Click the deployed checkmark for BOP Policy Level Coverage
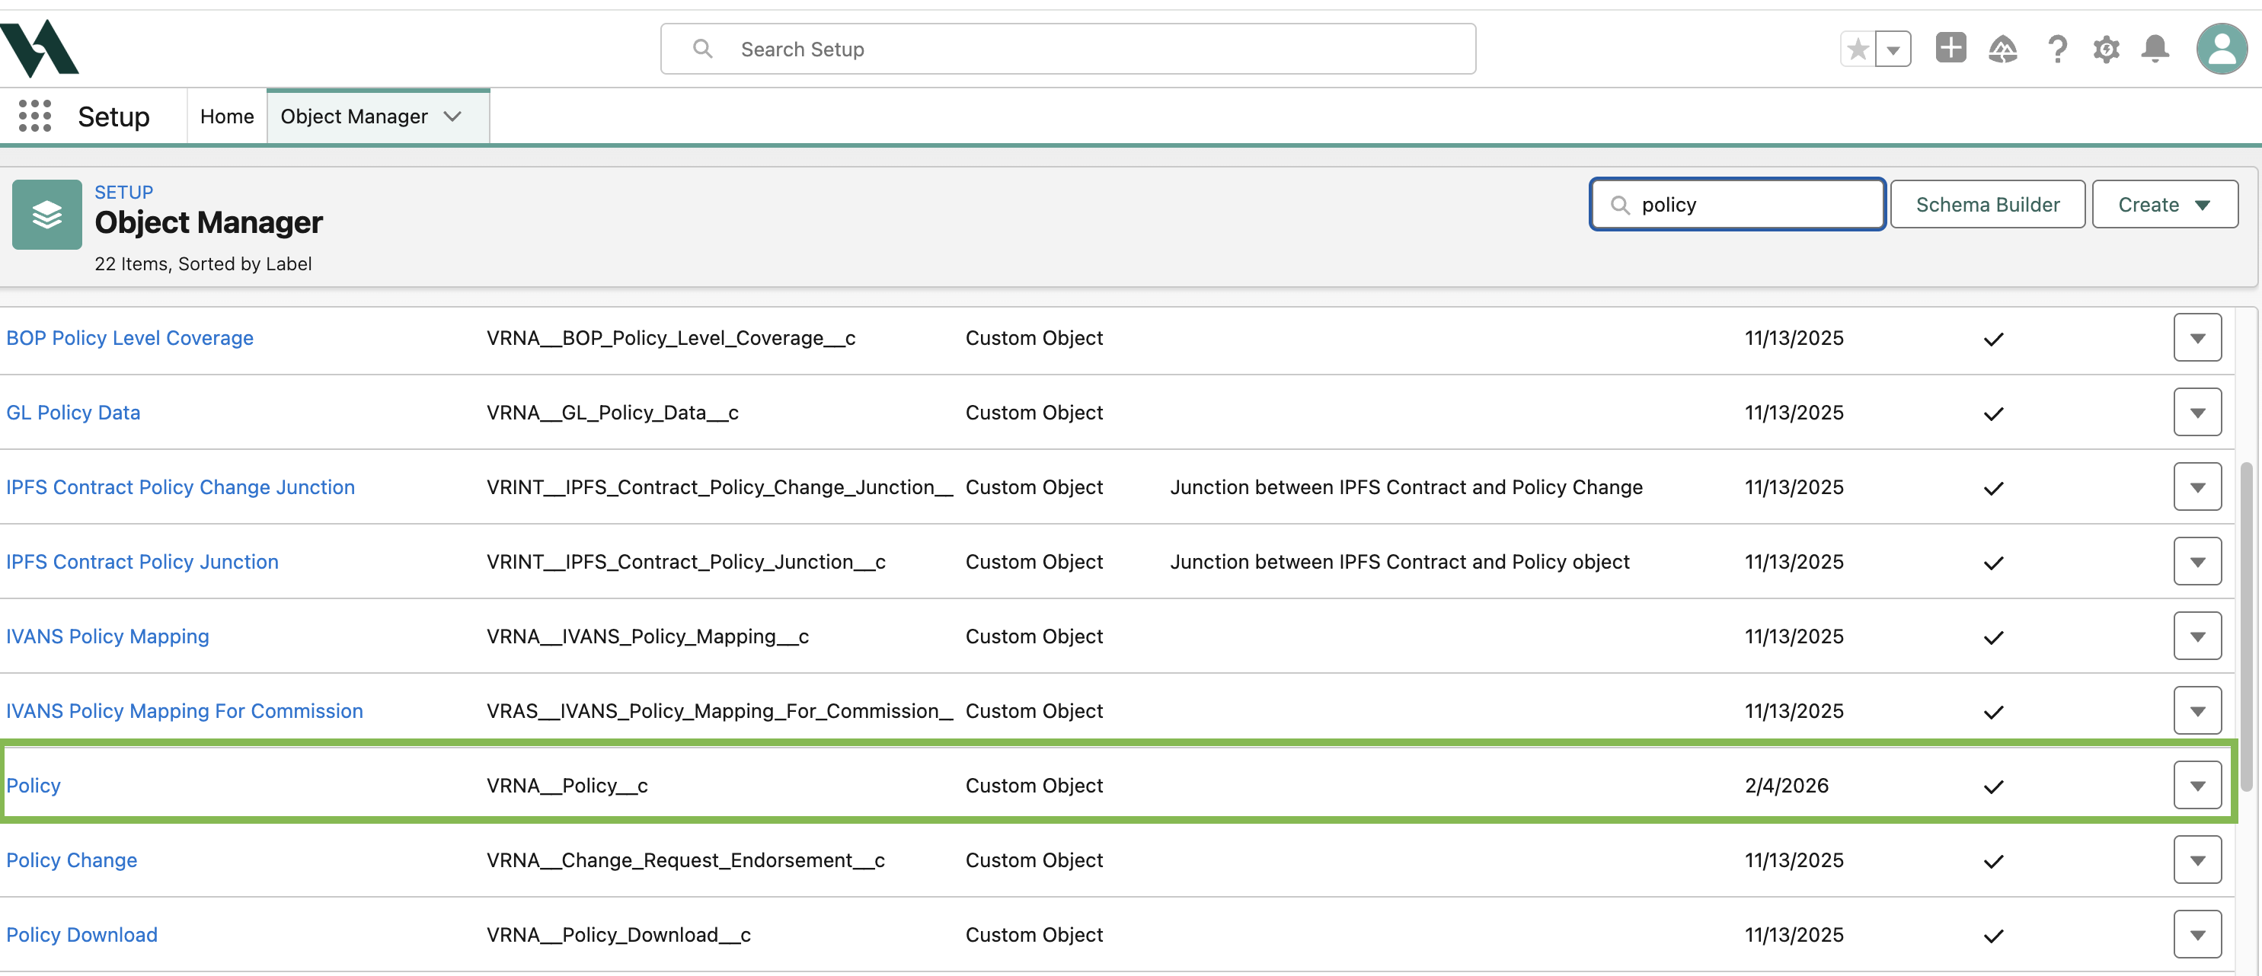Image resolution: width=2262 pixels, height=976 pixels. click(x=1993, y=339)
